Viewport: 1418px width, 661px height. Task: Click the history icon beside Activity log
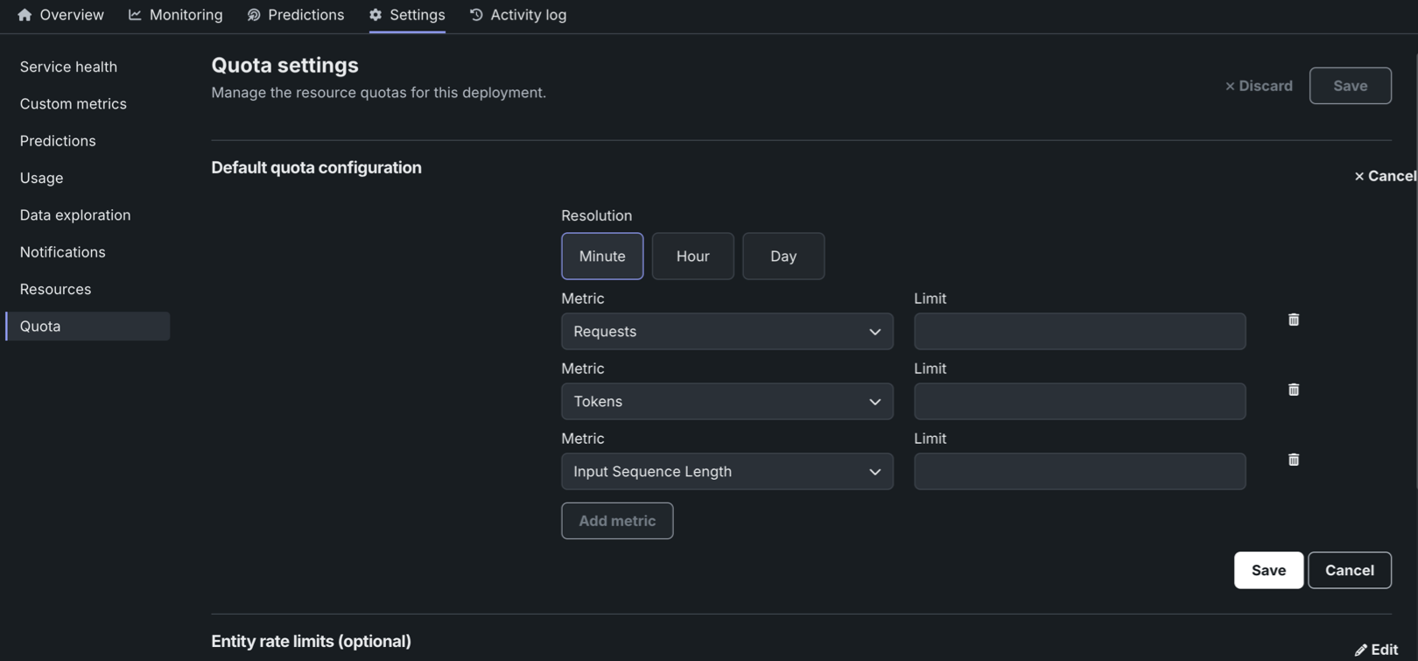476,15
